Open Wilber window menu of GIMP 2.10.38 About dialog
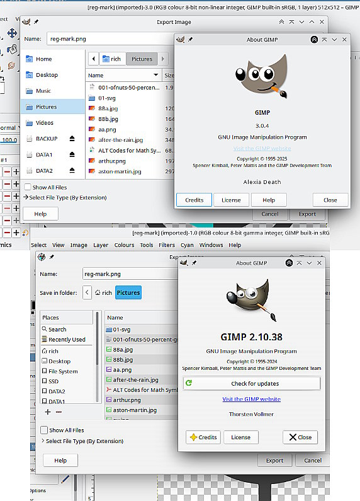The image size is (360, 501). pos(184,263)
